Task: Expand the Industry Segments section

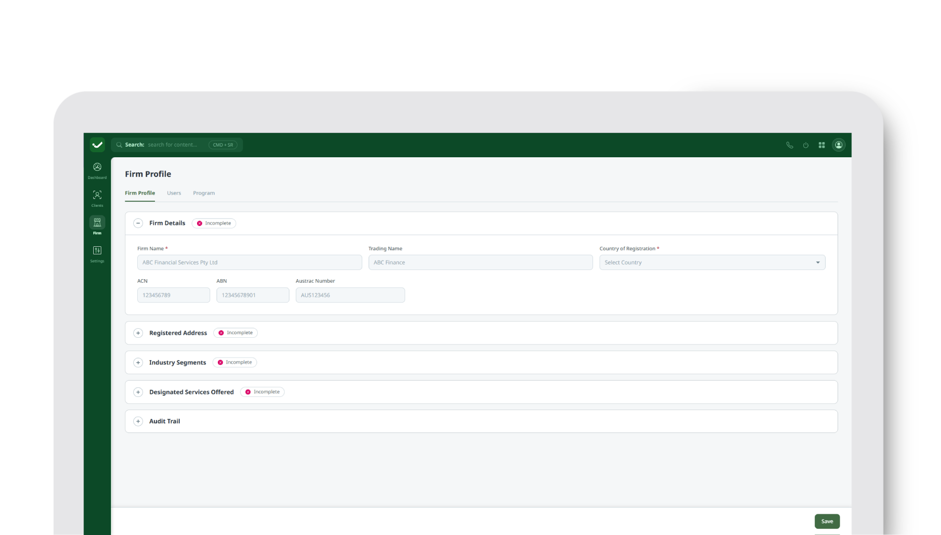Action: click(138, 363)
